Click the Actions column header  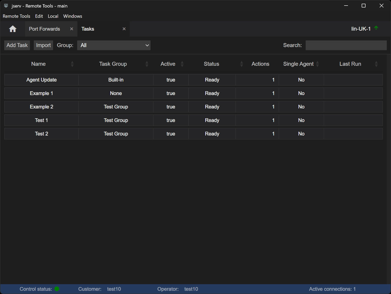[260, 64]
